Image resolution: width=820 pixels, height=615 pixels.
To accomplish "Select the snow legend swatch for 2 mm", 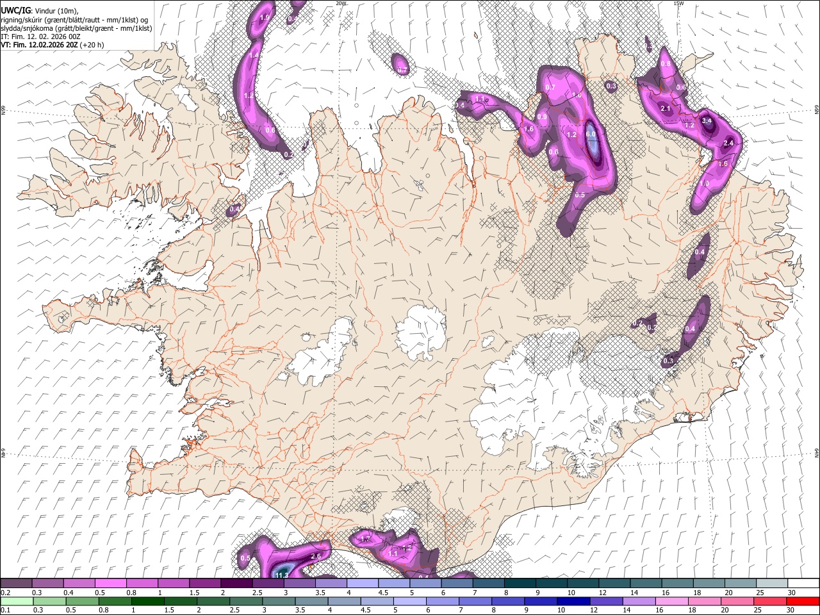I will [236, 583].
